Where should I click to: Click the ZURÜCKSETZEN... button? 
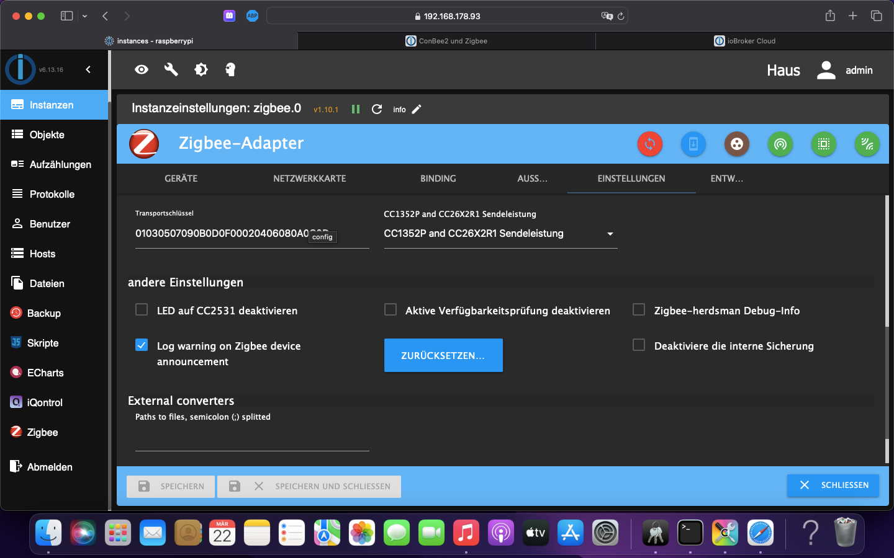coord(443,355)
